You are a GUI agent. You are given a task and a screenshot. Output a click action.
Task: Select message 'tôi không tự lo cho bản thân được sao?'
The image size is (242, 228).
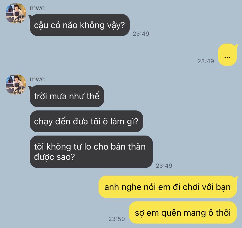[91, 152]
